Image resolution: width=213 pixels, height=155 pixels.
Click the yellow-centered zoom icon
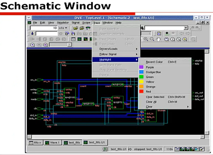(185, 39)
